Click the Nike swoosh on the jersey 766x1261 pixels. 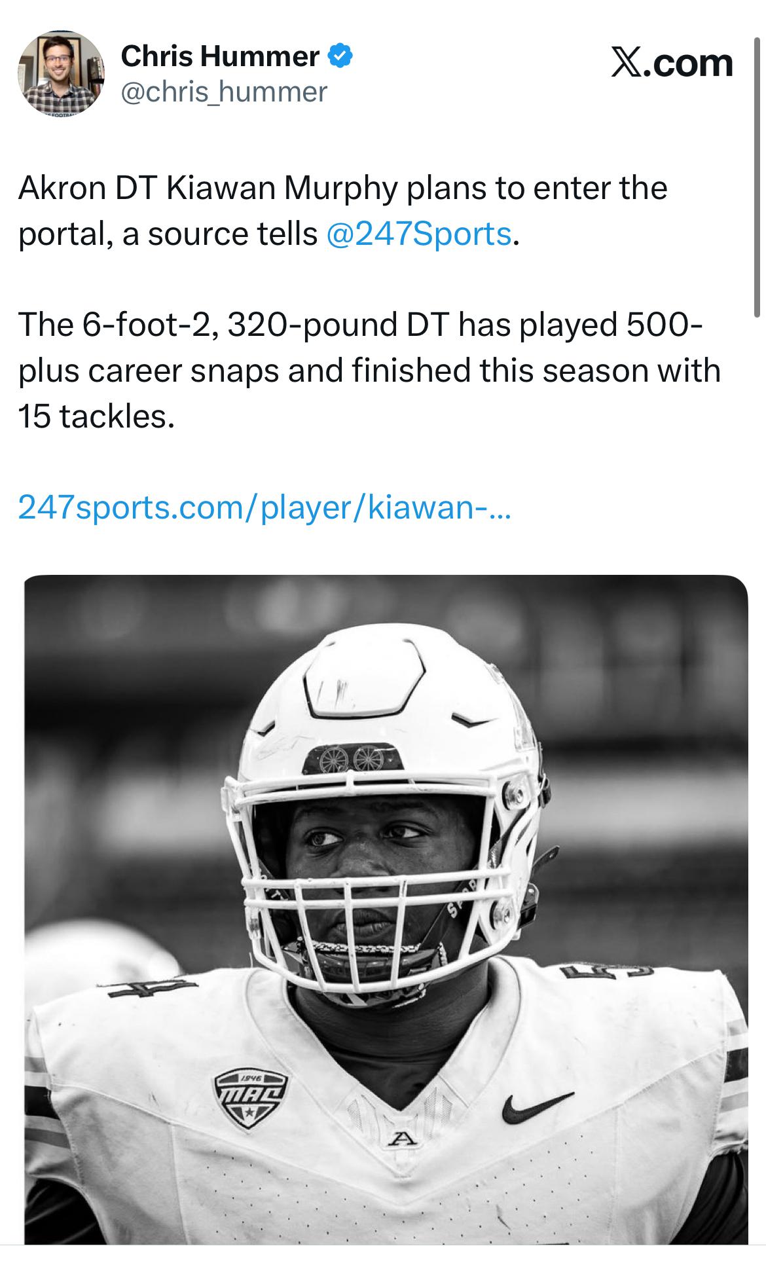(x=538, y=1106)
